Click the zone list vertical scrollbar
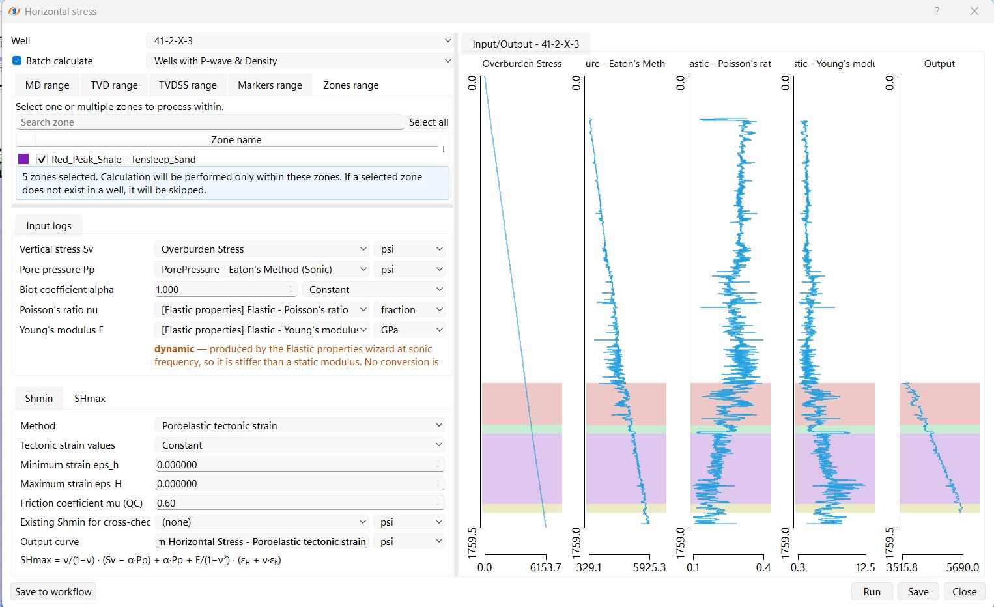 pos(444,149)
